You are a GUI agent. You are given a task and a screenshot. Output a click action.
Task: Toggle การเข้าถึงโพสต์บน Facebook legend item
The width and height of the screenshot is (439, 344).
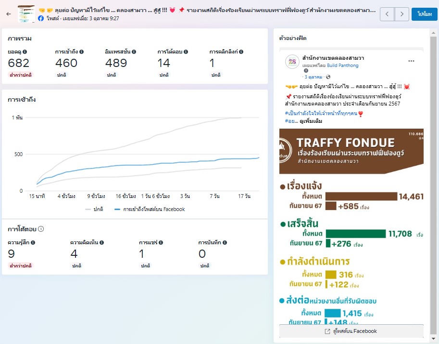click(150, 209)
